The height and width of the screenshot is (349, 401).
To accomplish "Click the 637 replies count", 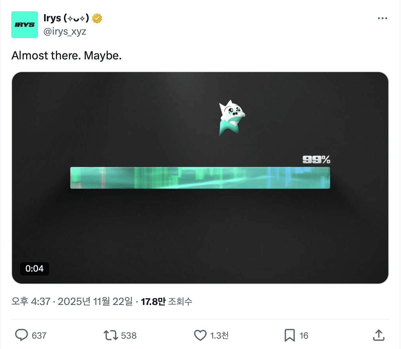I will (39, 336).
